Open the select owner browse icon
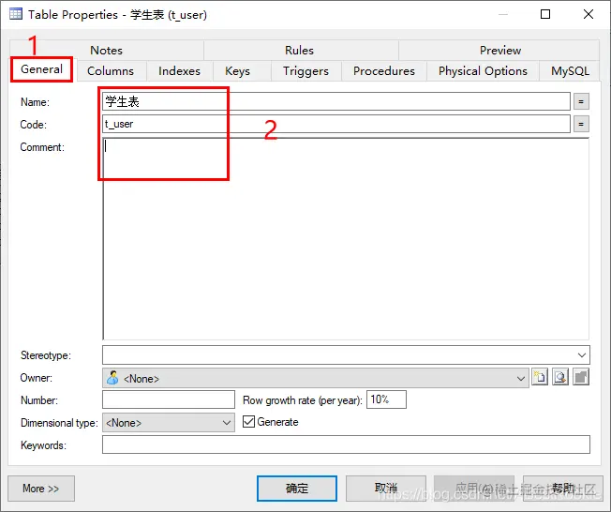The width and height of the screenshot is (611, 512). coord(560,378)
